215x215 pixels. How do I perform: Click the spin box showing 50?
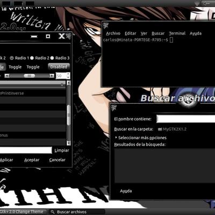coord(63,76)
